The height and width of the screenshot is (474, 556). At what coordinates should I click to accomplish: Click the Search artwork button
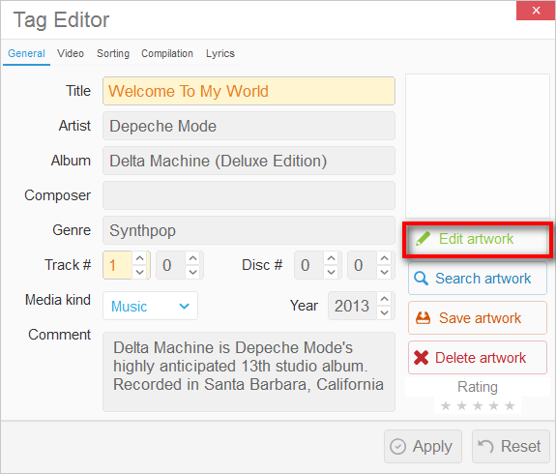tap(478, 279)
